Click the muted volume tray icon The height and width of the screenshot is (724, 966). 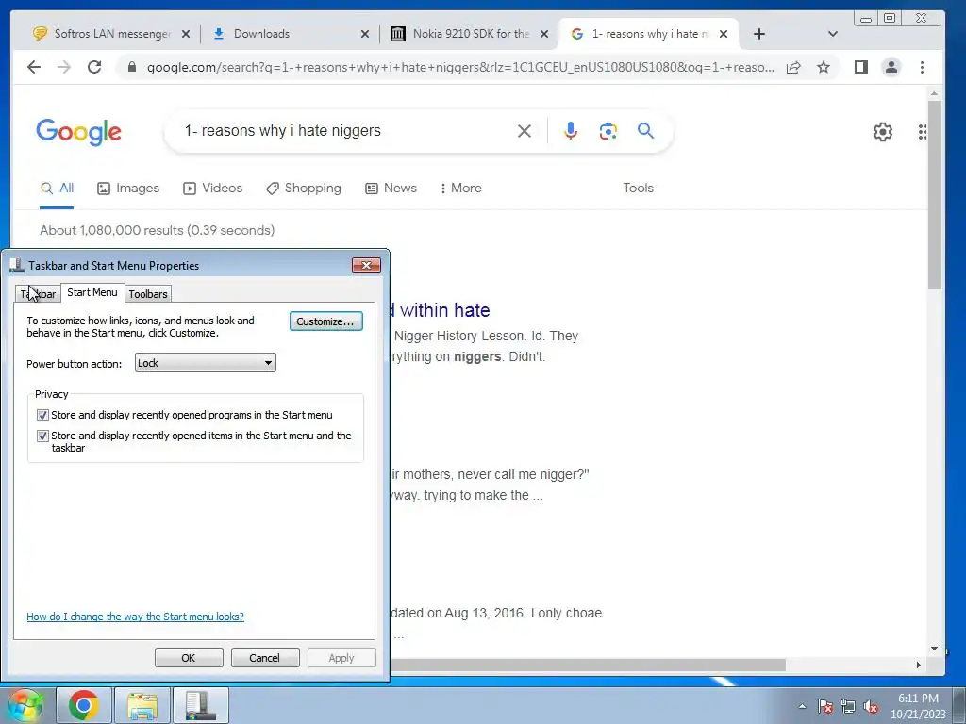(871, 706)
